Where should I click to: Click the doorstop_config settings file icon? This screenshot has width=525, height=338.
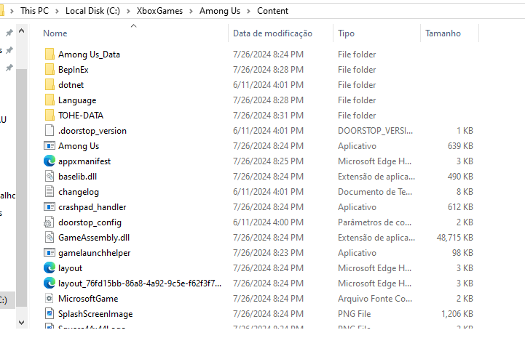(x=49, y=222)
